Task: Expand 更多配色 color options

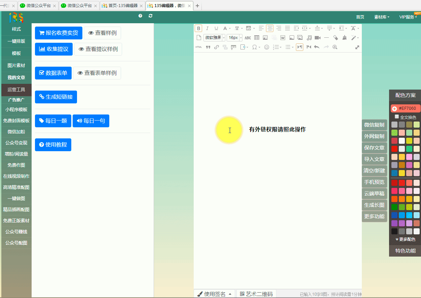Action: click(x=405, y=239)
